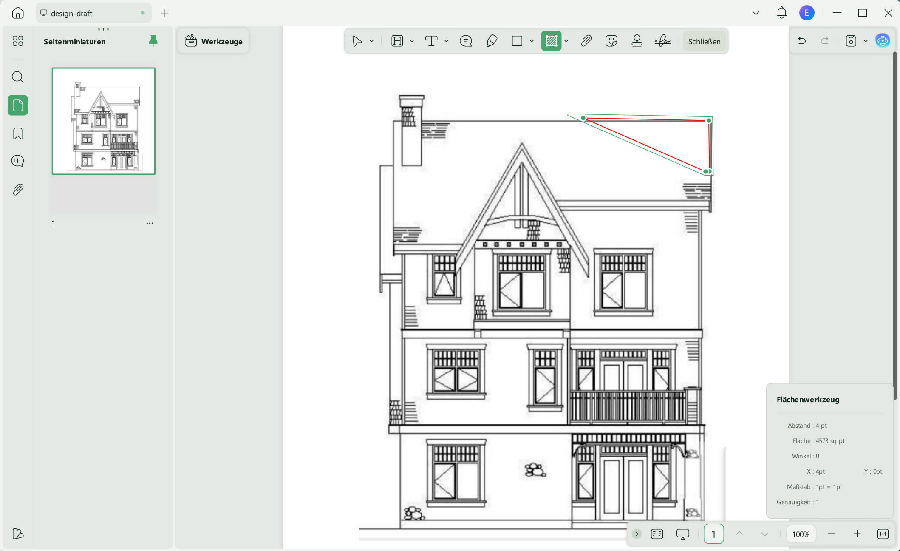Go to the next page arrow
This screenshot has height=551, width=900.
[764, 534]
